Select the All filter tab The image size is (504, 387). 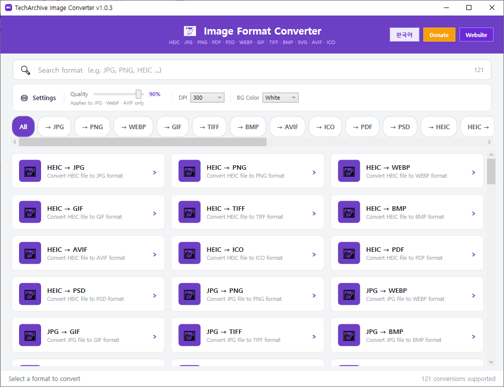[23, 127]
